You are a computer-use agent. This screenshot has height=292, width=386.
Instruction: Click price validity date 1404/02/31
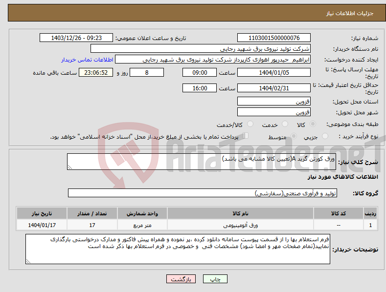pos(274,88)
